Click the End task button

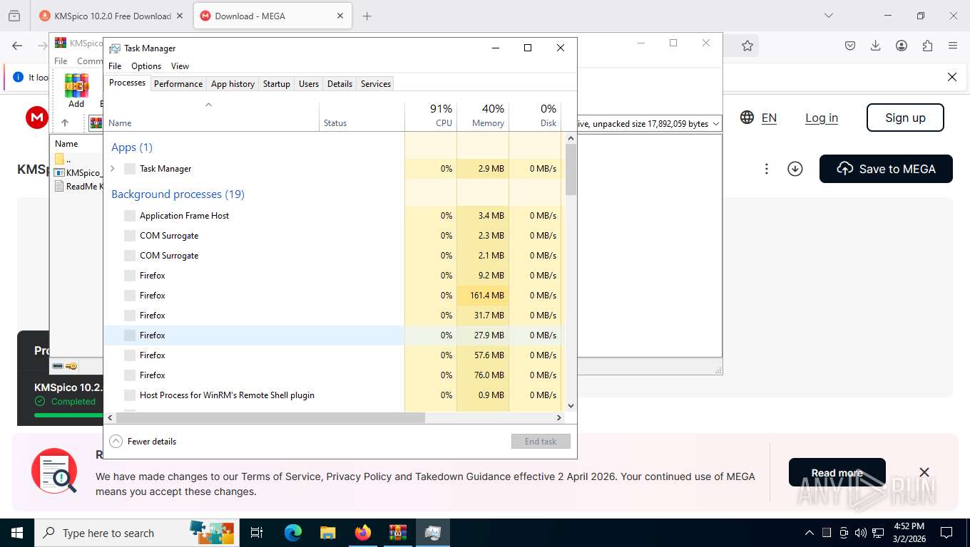pos(541,442)
